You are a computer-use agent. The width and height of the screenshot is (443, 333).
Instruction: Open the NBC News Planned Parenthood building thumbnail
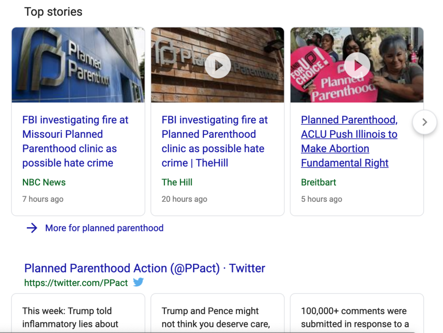point(78,65)
